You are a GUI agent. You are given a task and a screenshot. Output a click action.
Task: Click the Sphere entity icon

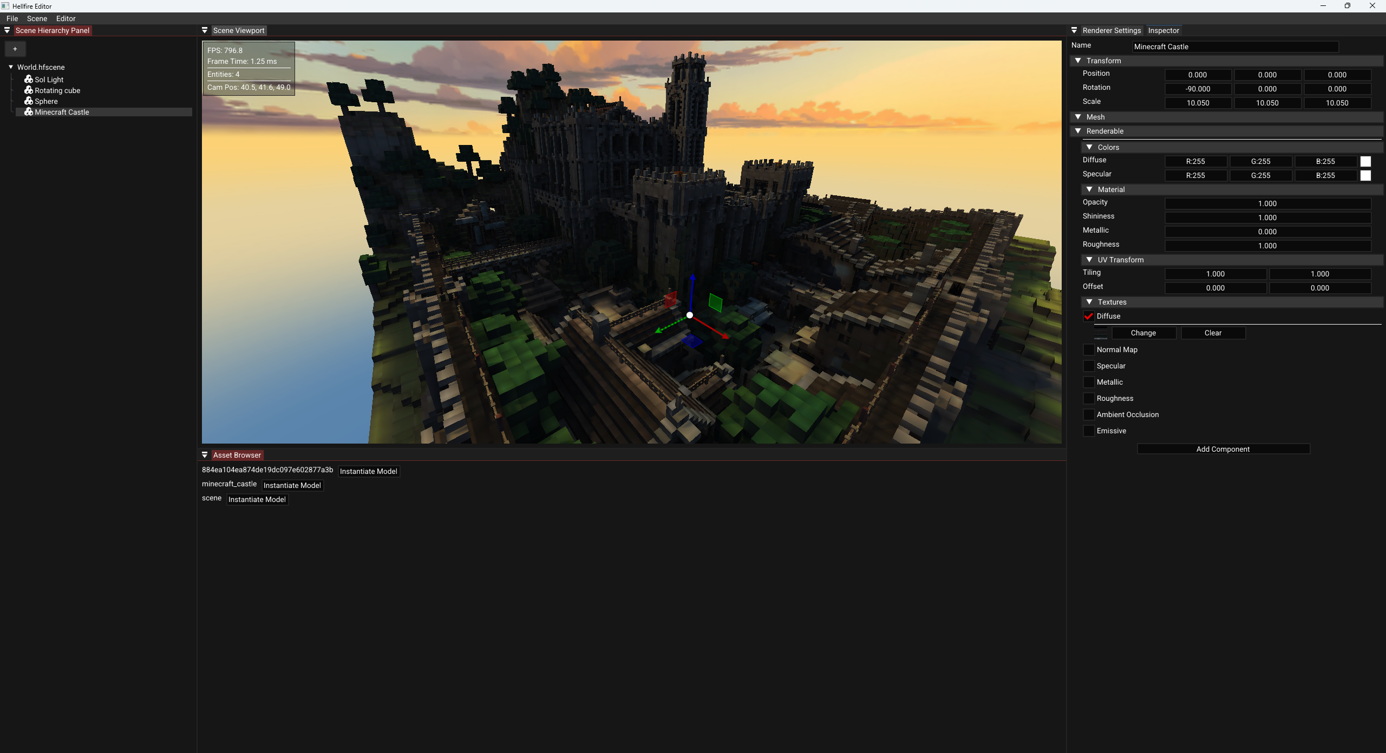click(x=29, y=101)
